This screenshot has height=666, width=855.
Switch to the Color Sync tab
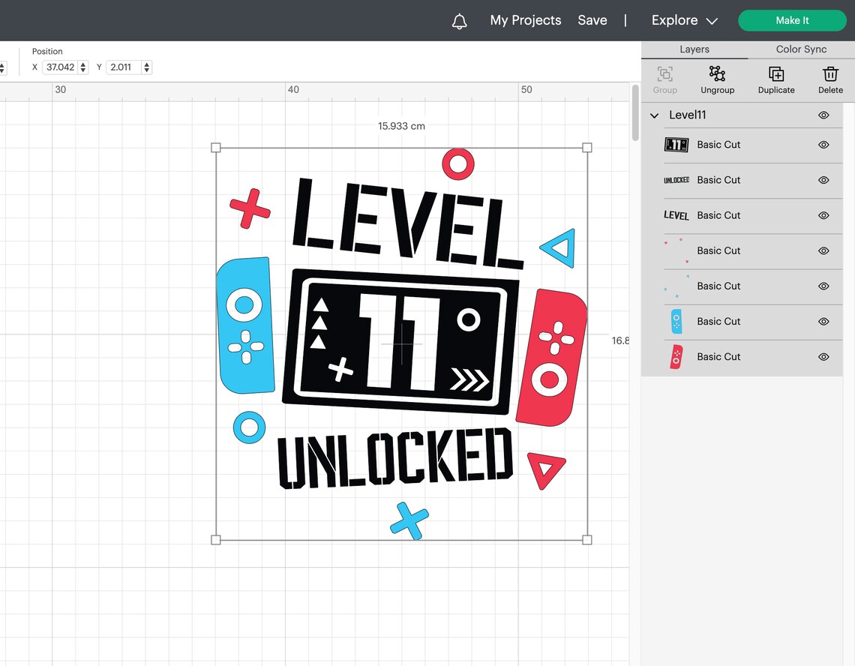tap(800, 49)
